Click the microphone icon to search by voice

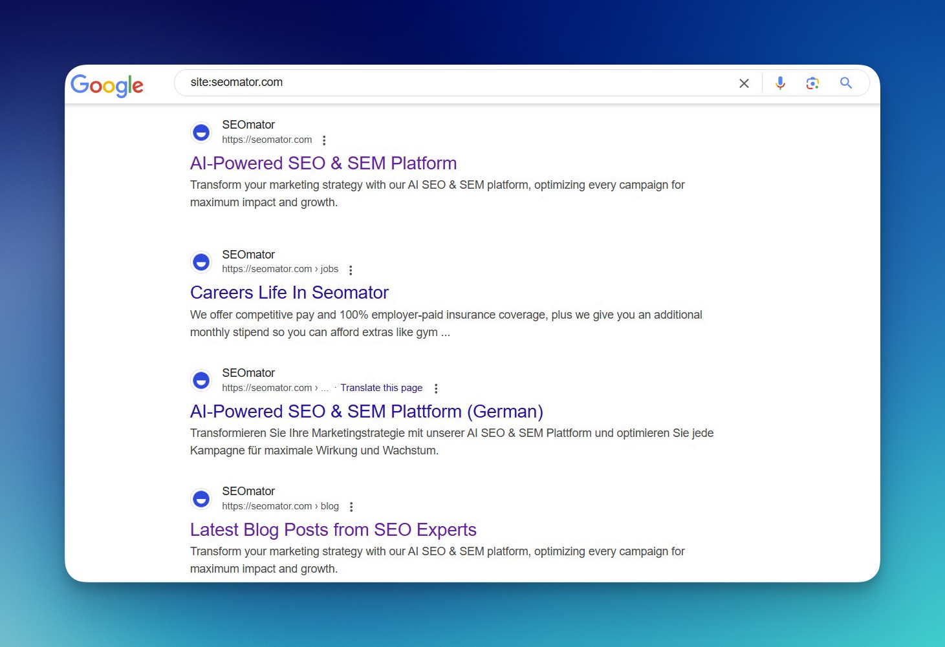[x=780, y=83]
